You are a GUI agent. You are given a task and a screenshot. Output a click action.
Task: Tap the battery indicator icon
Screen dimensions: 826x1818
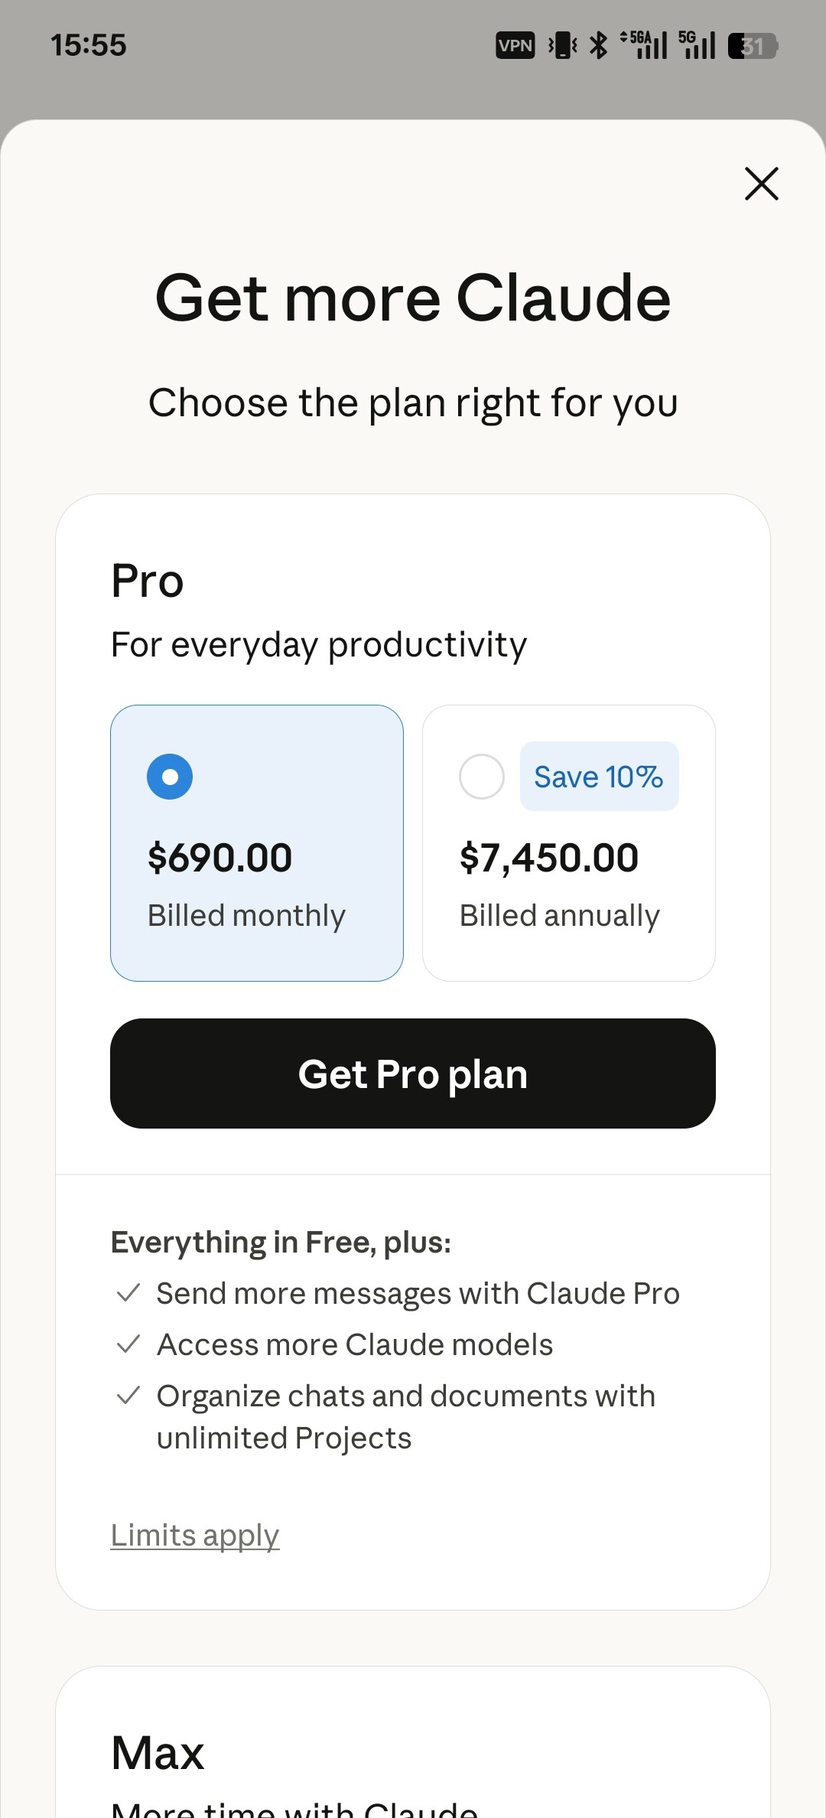(x=753, y=46)
